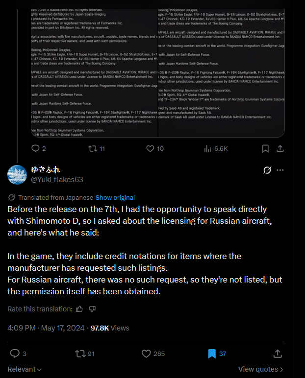Open the Relevant sort dropdown
This screenshot has width=305, height=378.
coord(24,369)
